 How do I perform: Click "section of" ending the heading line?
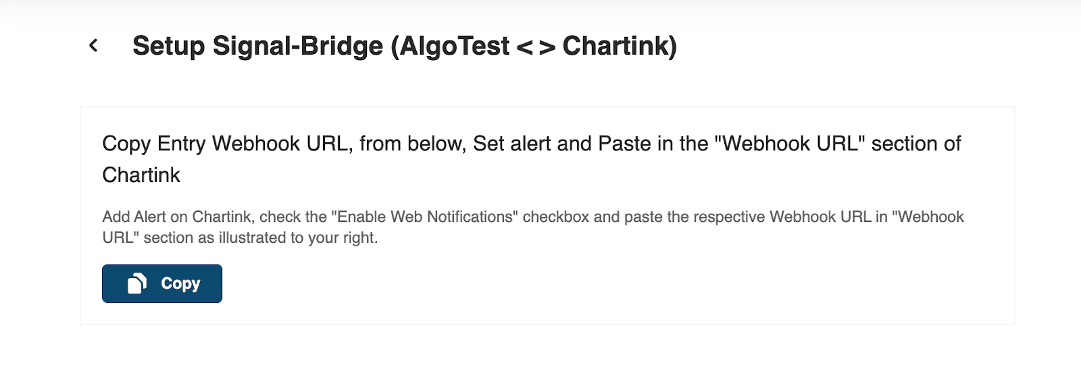(916, 144)
